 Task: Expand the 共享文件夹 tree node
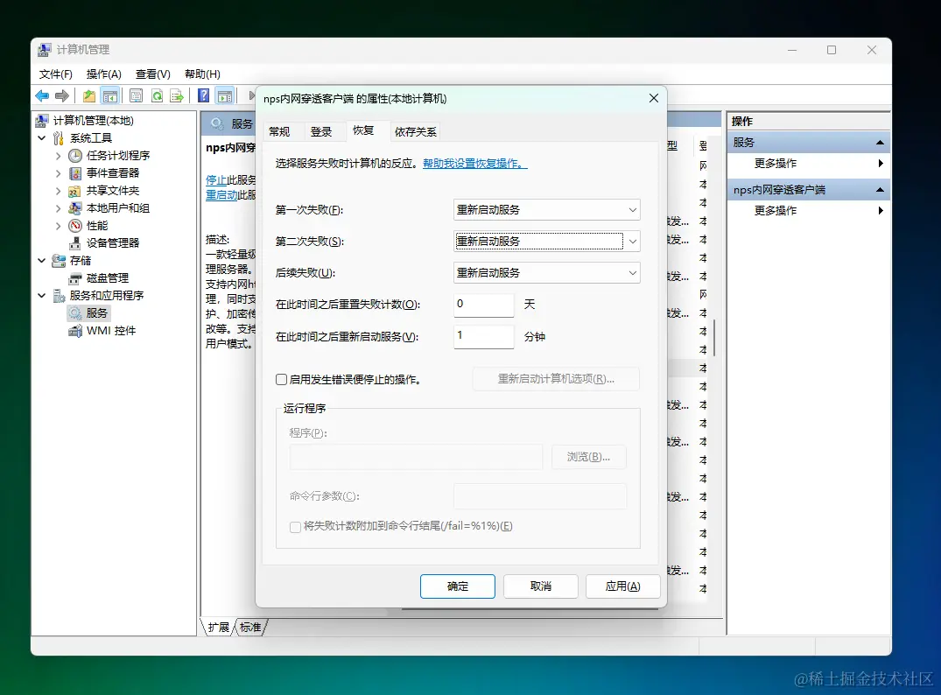(59, 191)
